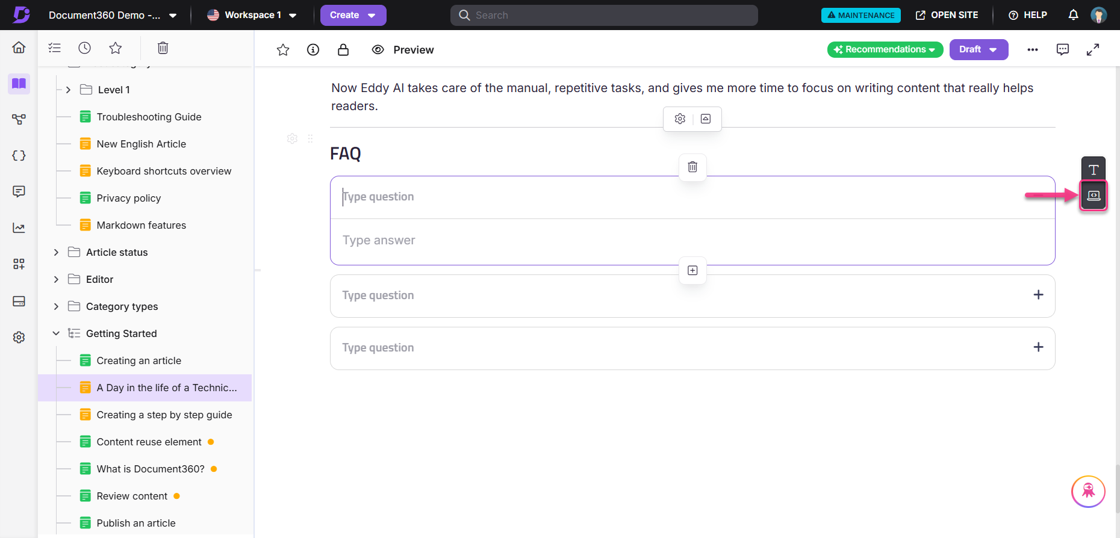Click the FAQ block collapse icon

706,119
